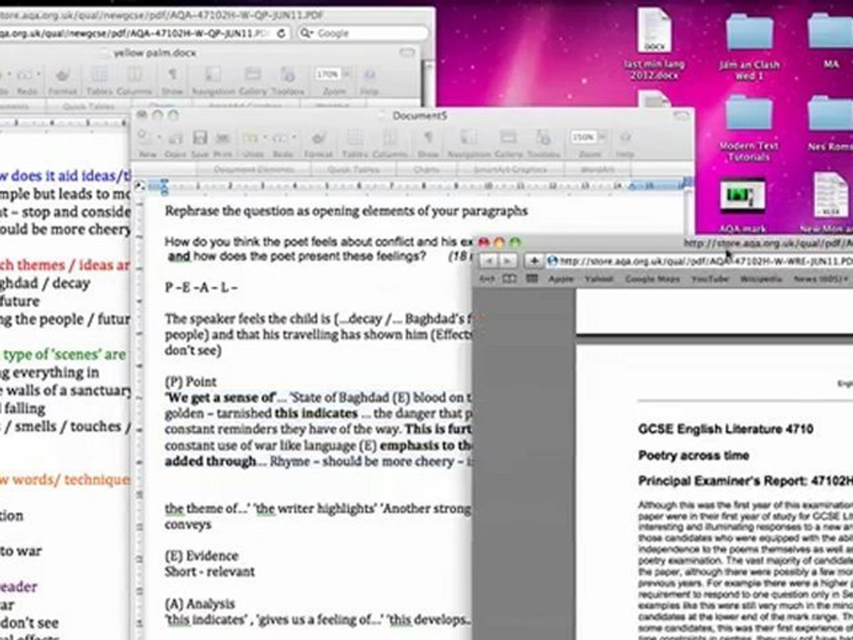Expand the News bookmark folder dropdown in Safari

820,279
